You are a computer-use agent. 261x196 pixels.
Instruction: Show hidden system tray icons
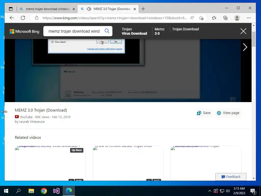point(210,191)
